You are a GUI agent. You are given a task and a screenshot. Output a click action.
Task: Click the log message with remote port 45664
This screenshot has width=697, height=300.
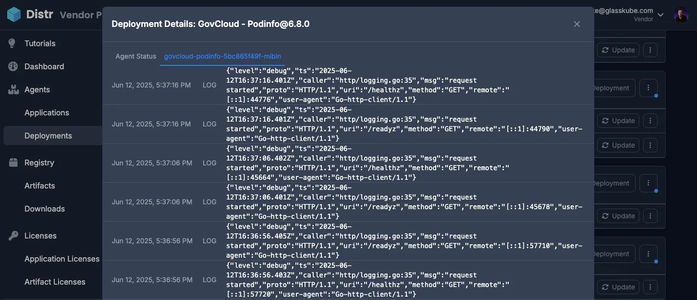point(367,163)
